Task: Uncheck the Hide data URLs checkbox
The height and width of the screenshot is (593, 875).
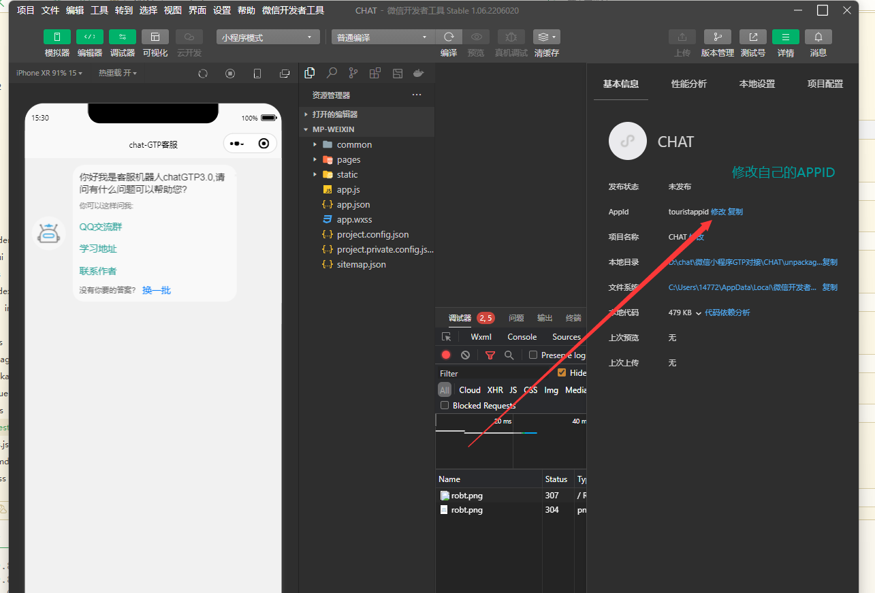Action: (562, 372)
